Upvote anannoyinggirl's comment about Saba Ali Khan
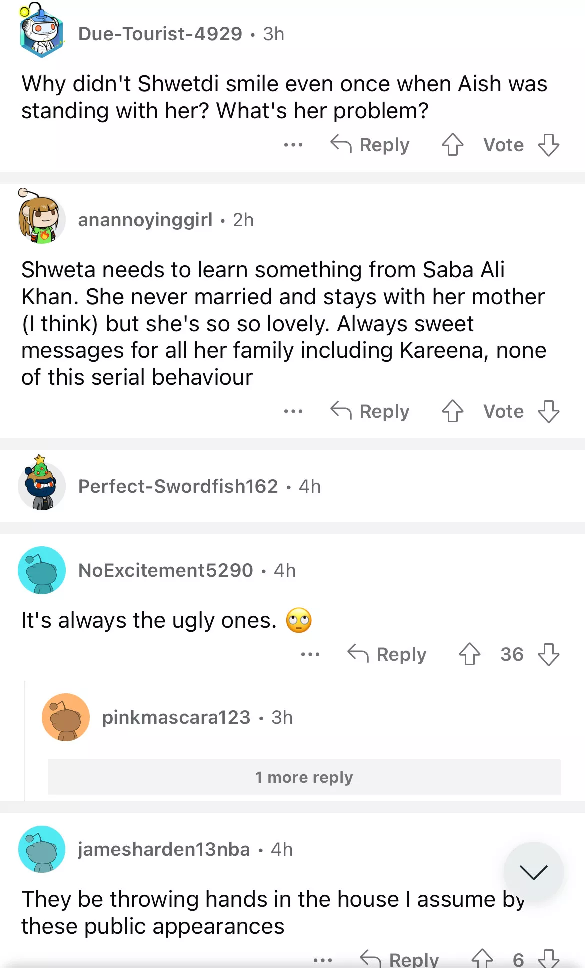 453,411
